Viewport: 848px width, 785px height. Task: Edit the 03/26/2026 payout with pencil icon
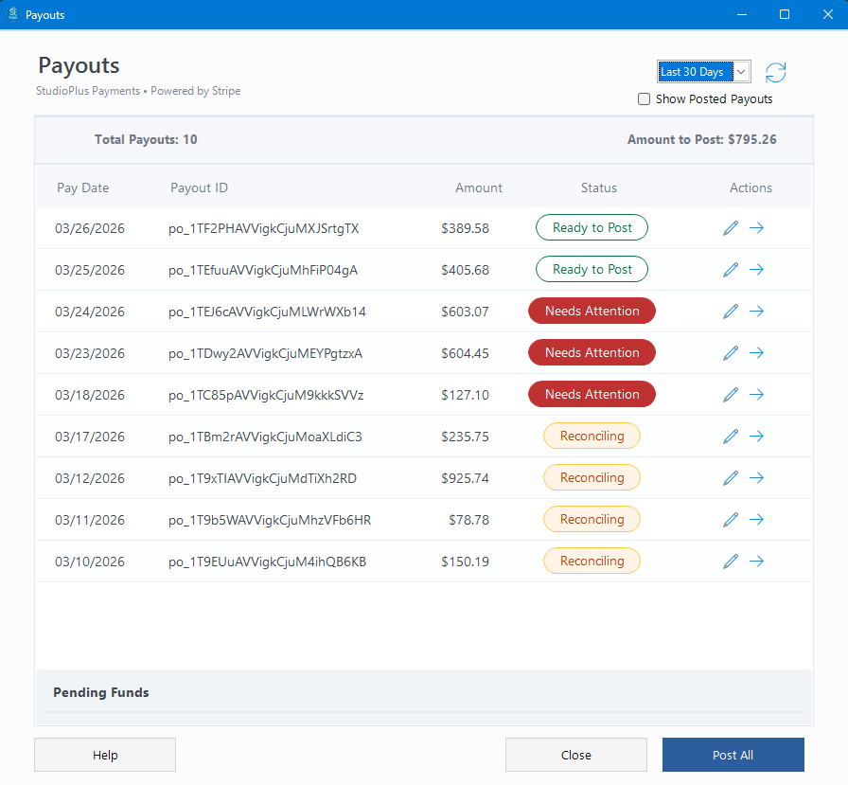730,228
